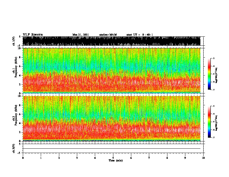This screenshot has width=229, height=177.
Task: Click the ch.2 spectrogram color scale bar
Action: (x=209, y=122)
